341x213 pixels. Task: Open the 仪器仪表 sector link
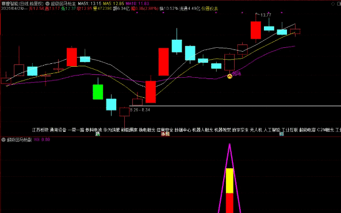point(210,9)
